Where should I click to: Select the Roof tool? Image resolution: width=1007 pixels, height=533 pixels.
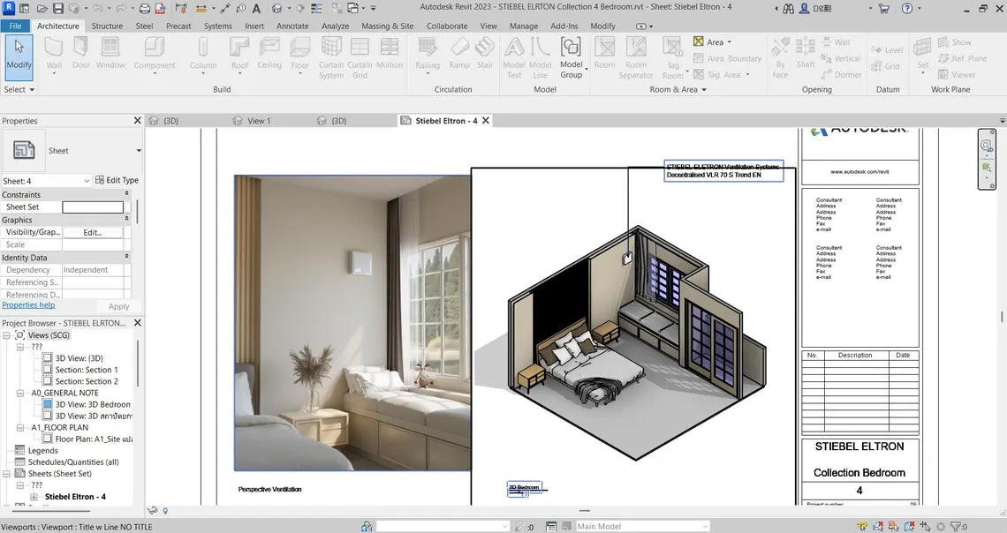239,55
